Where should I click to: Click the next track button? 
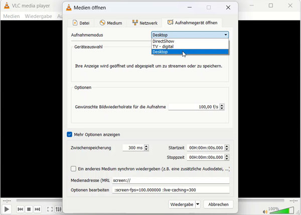pyautogui.click(x=38, y=209)
